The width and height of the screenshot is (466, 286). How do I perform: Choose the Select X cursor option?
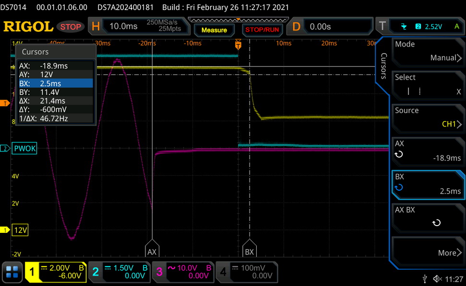click(428, 85)
